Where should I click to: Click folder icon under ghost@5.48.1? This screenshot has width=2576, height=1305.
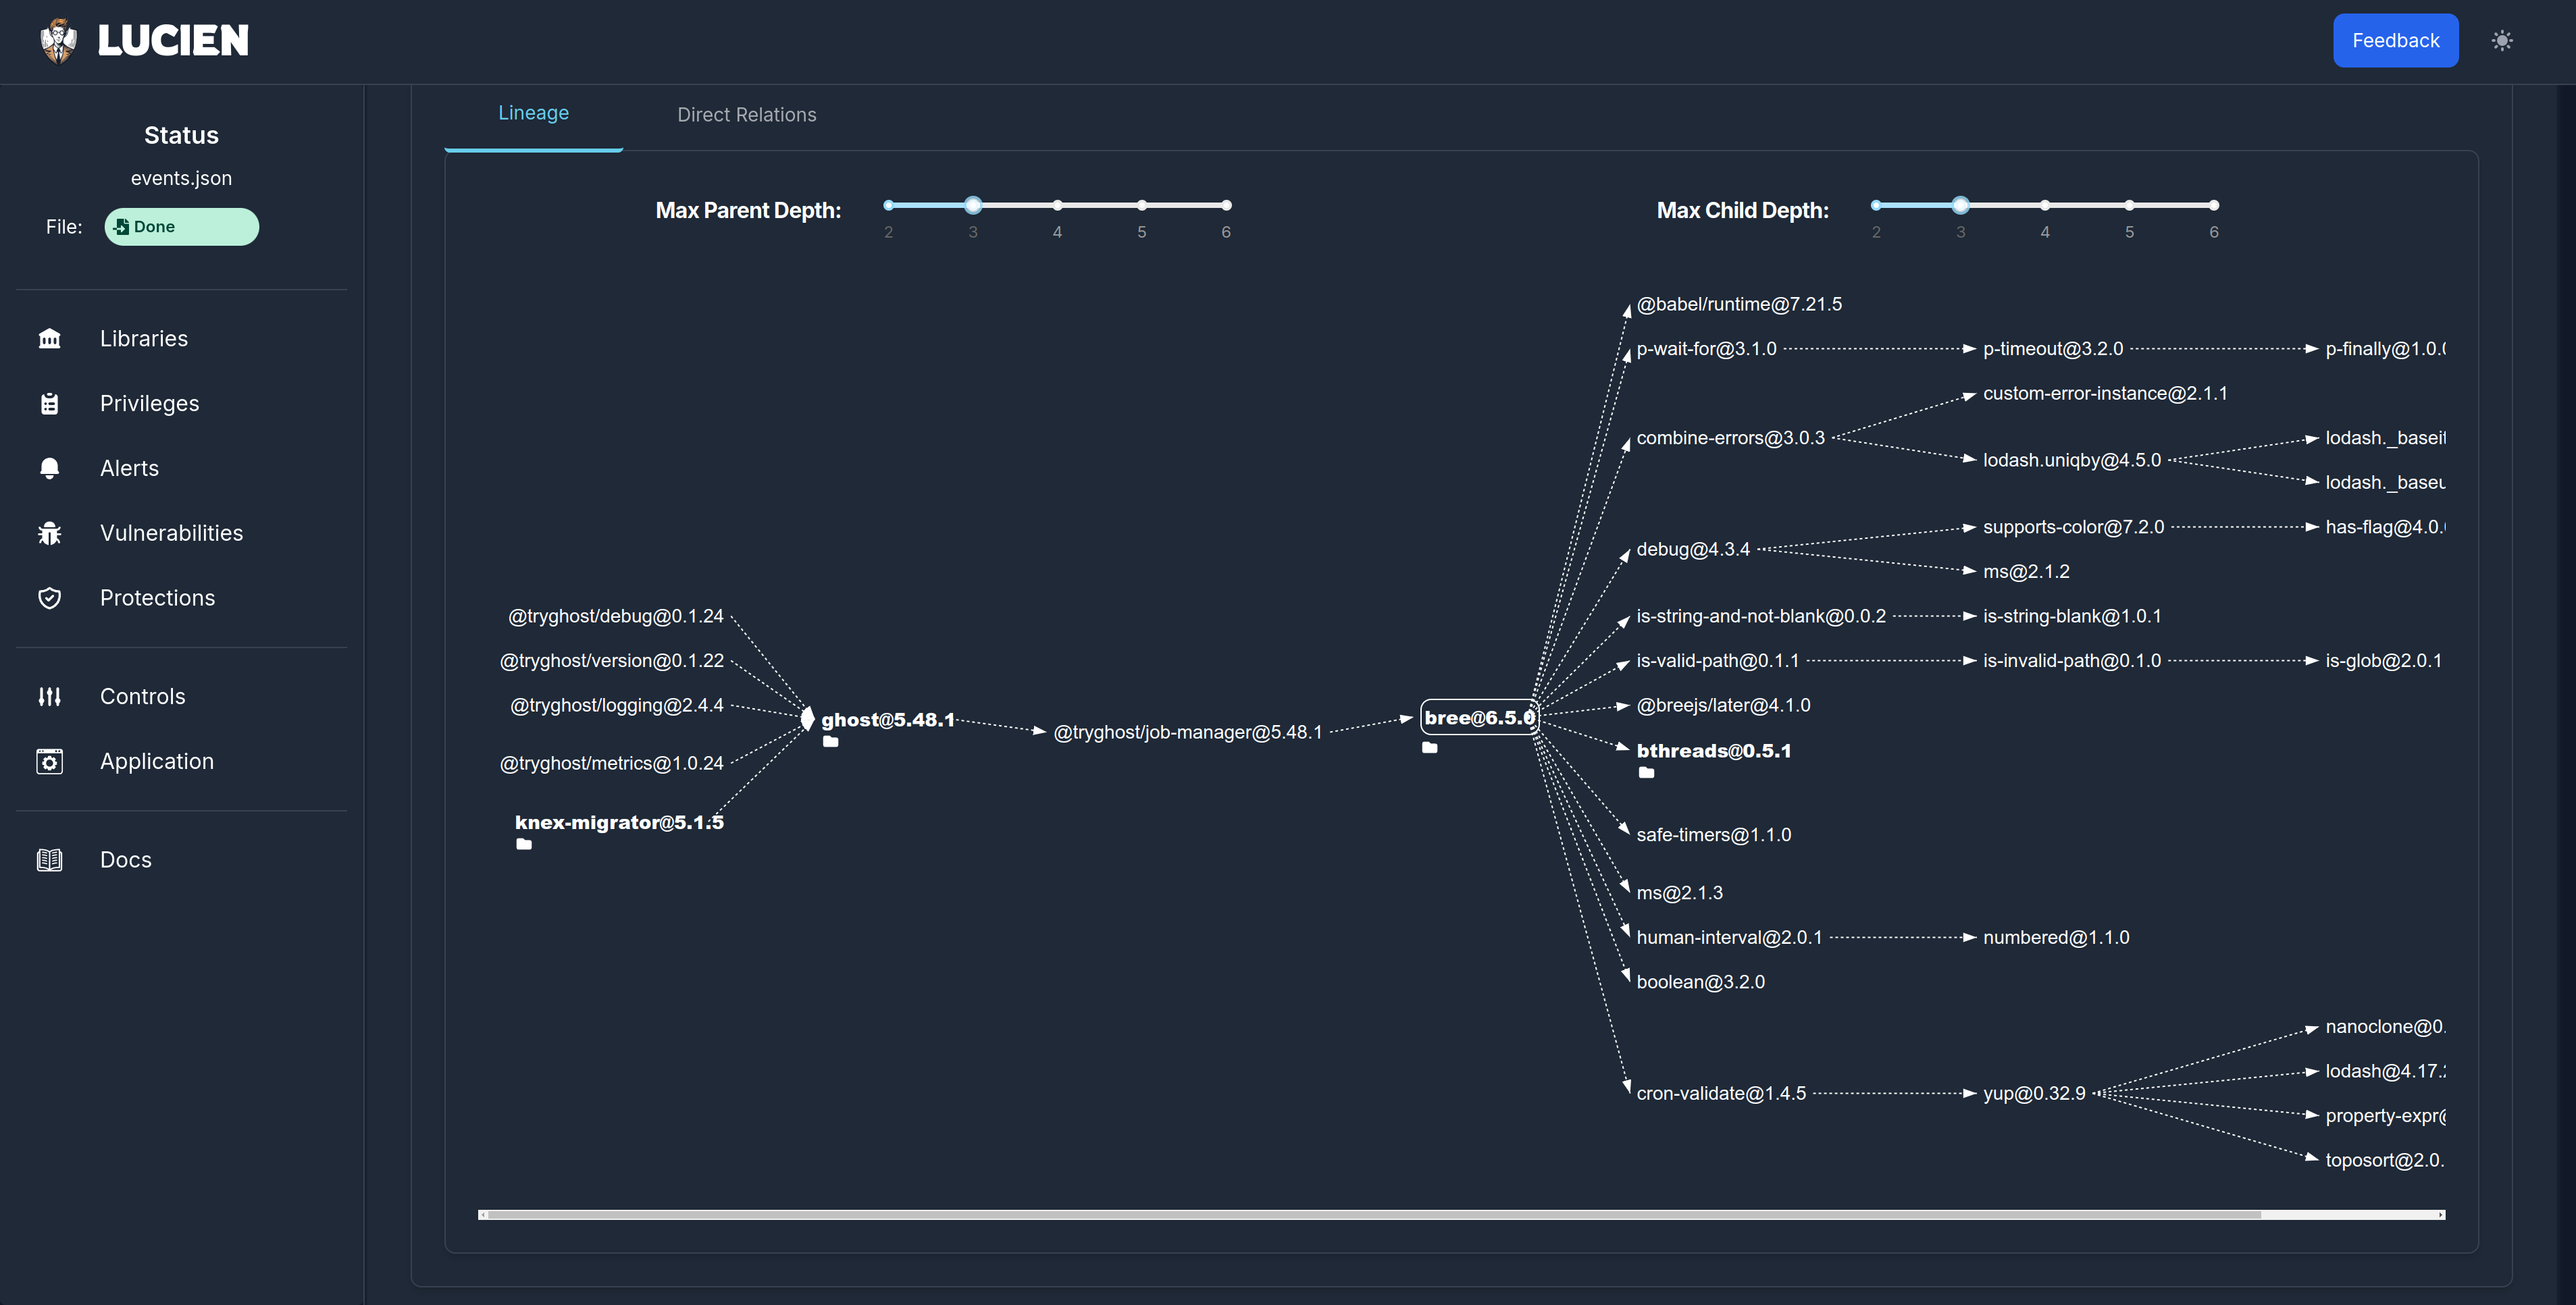tap(830, 741)
